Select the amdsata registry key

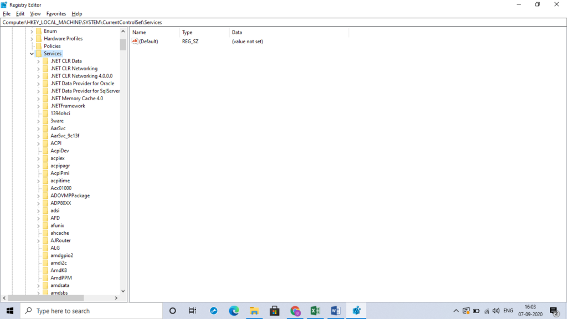click(60, 285)
